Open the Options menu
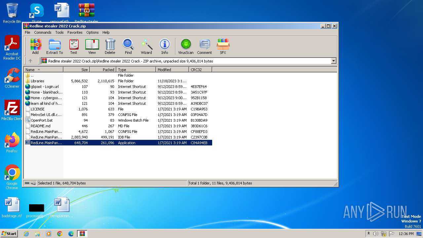Image resolution: width=423 pixels, height=238 pixels. [93, 32]
